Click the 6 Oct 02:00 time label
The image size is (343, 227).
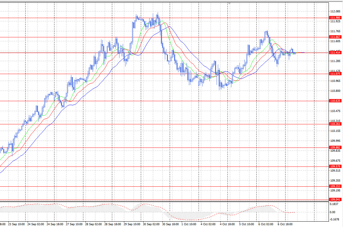[x=266, y=224]
